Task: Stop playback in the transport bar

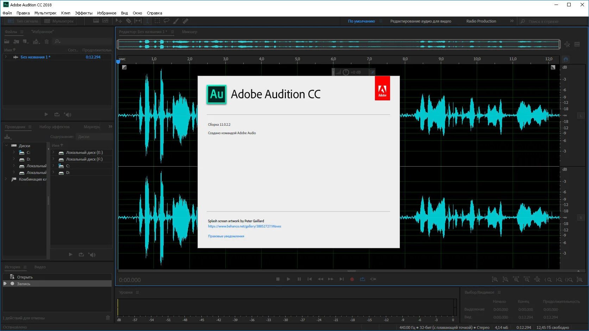Action: coord(278,279)
